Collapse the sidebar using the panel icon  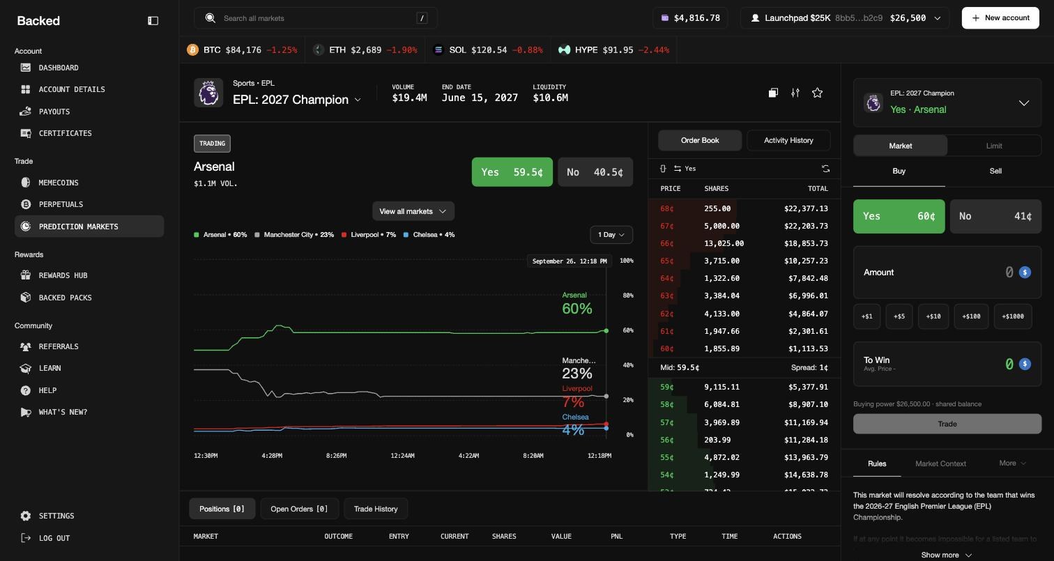click(153, 21)
